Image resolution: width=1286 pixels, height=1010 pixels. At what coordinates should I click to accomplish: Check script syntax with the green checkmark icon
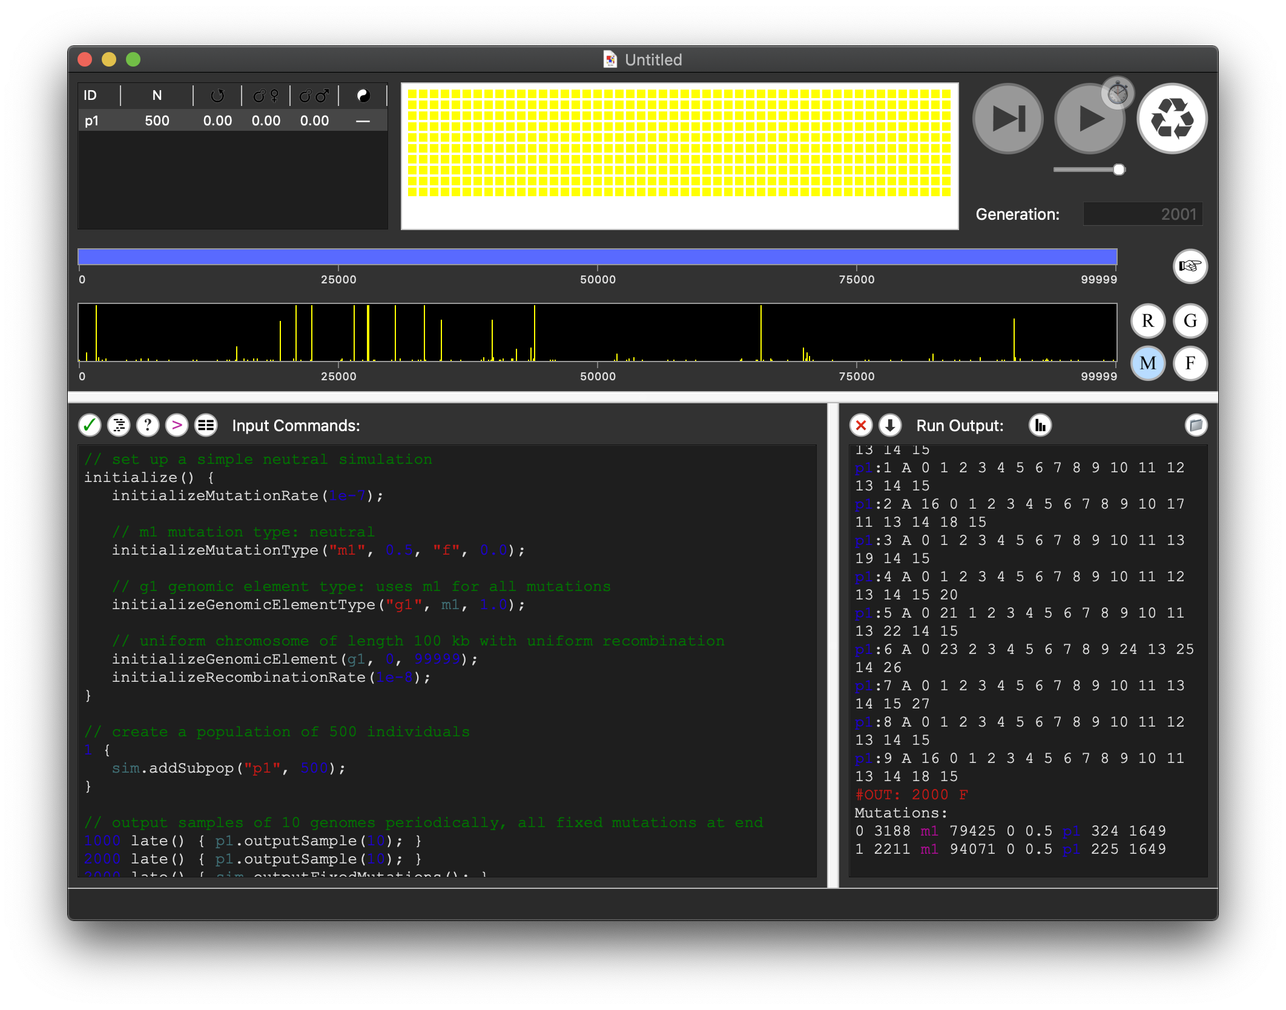pyautogui.click(x=90, y=425)
